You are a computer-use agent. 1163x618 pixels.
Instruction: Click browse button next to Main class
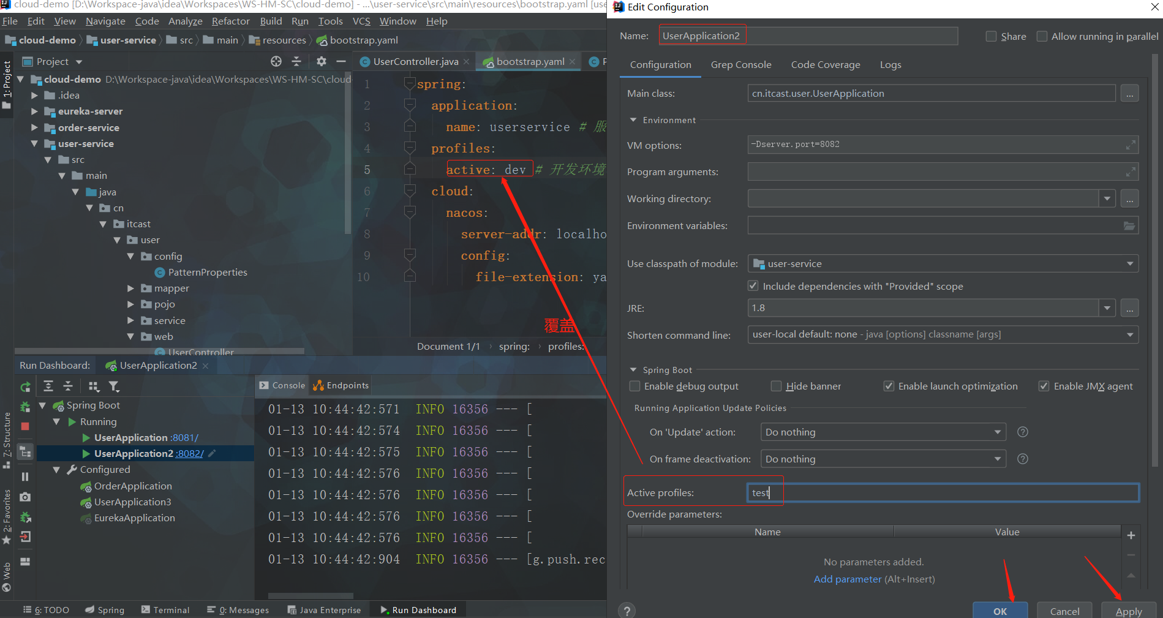coord(1130,94)
